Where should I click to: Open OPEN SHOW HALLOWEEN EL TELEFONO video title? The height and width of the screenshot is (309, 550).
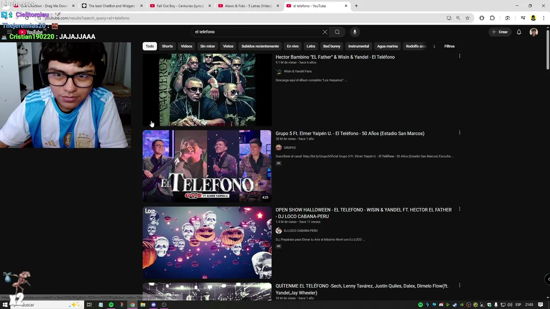tap(364, 213)
